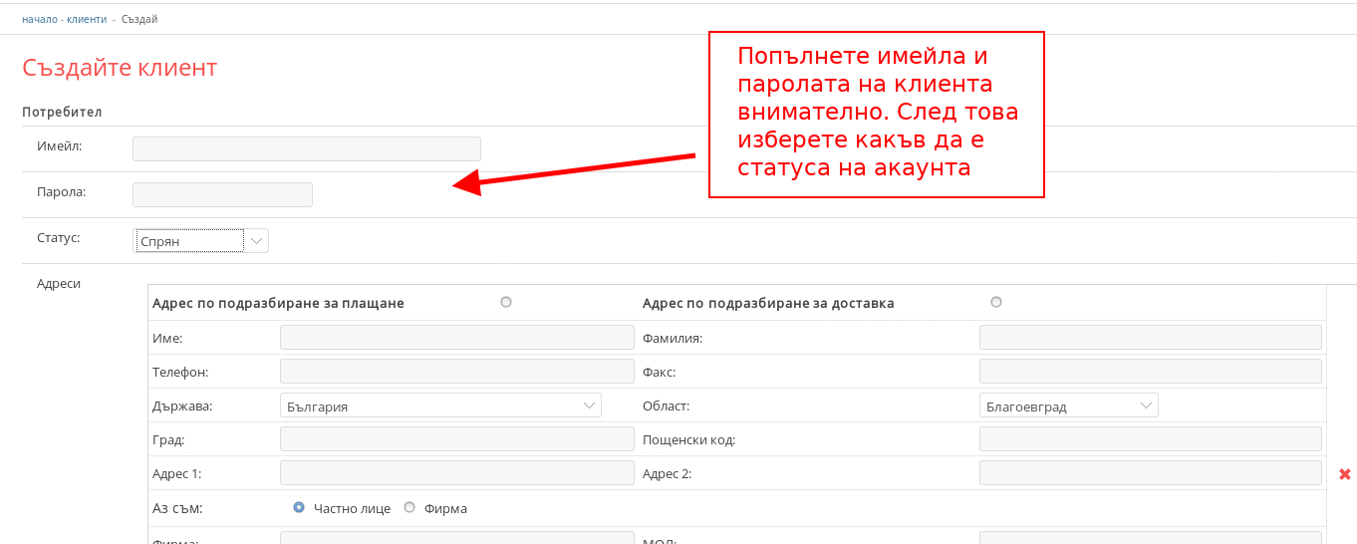Select default billing address radio button
Image resolution: width=1357 pixels, height=544 pixels.
[x=506, y=302]
